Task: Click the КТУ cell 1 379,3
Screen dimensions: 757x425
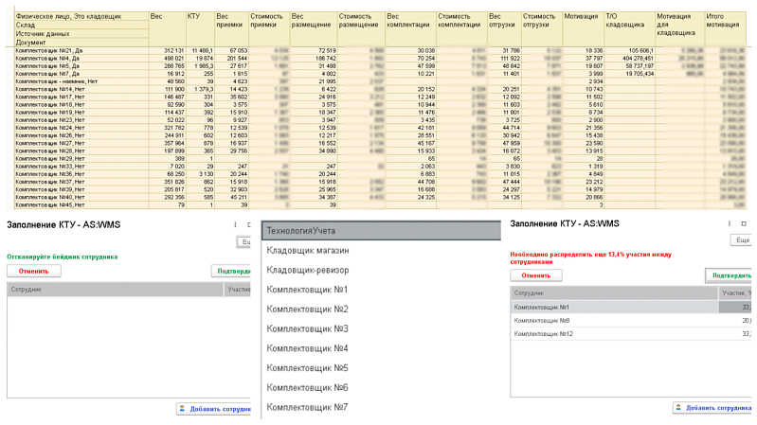Action: pyautogui.click(x=200, y=89)
